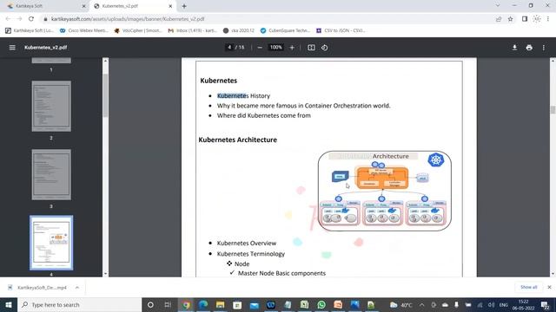Screen dimensions: 556x312
Task: Download the Kubernetes_v2.pdf file
Action: click(514, 48)
